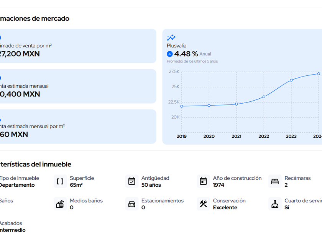
Task: Tap the Recámaras bed icon
Action: (x=275, y=181)
